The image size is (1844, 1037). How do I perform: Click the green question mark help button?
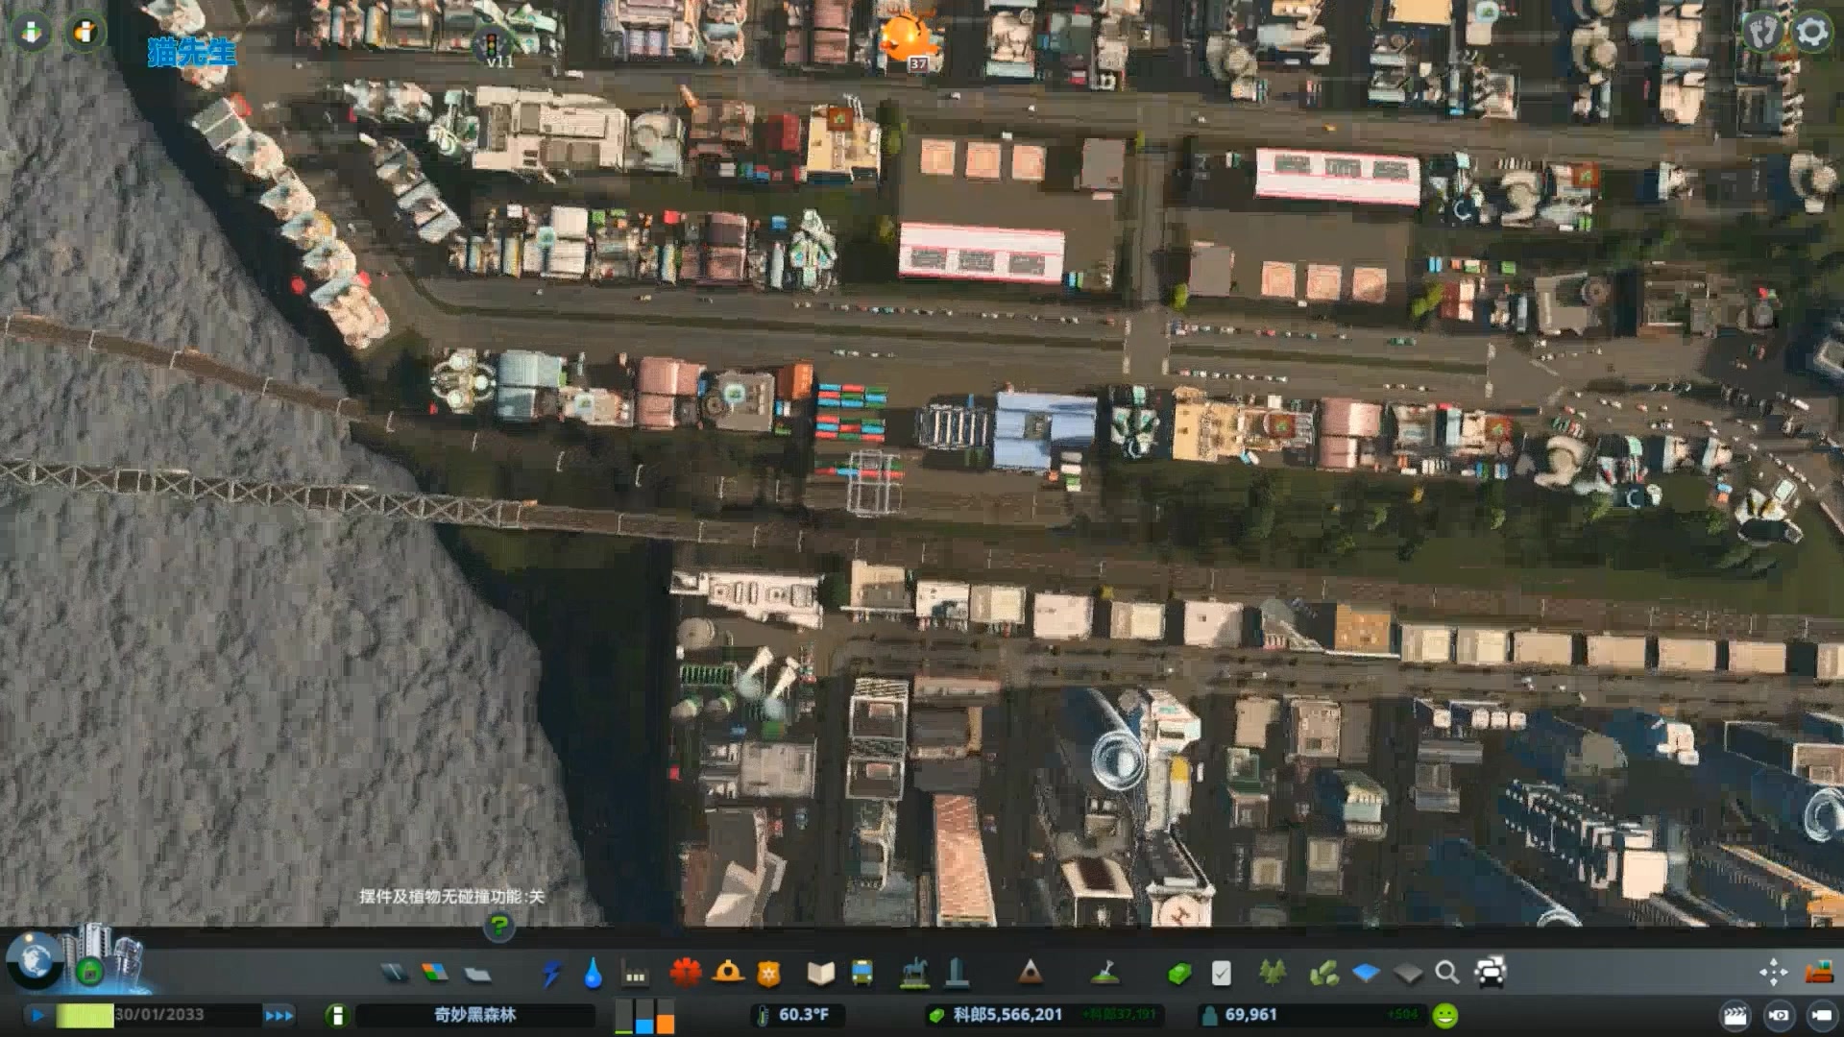point(498,926)
